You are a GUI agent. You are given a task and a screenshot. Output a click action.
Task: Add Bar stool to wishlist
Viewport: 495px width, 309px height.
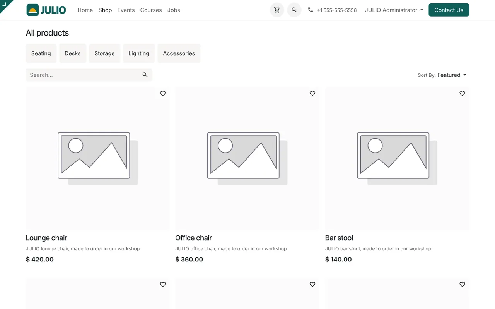click(462, 93)
